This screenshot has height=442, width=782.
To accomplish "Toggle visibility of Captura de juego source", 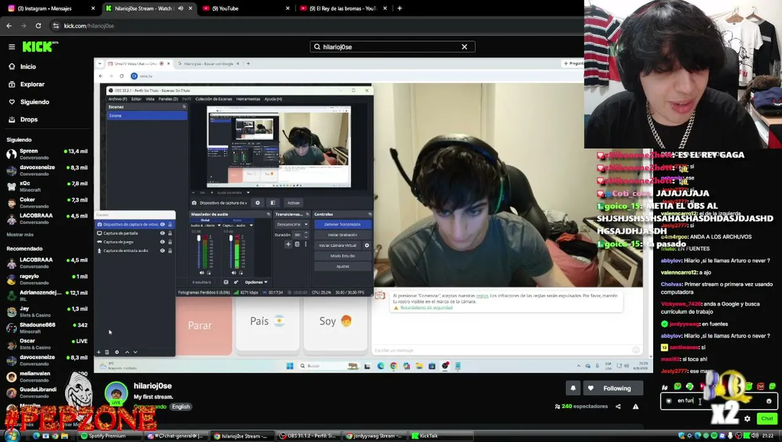I will [163, 242].
